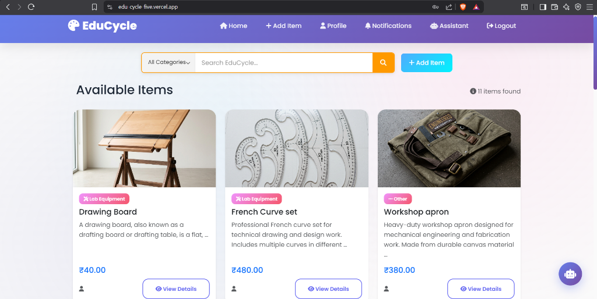The image size is (597, 299).
Task: Toggle the browser sidebar panel icon
Action: click(x=543, y=7)
